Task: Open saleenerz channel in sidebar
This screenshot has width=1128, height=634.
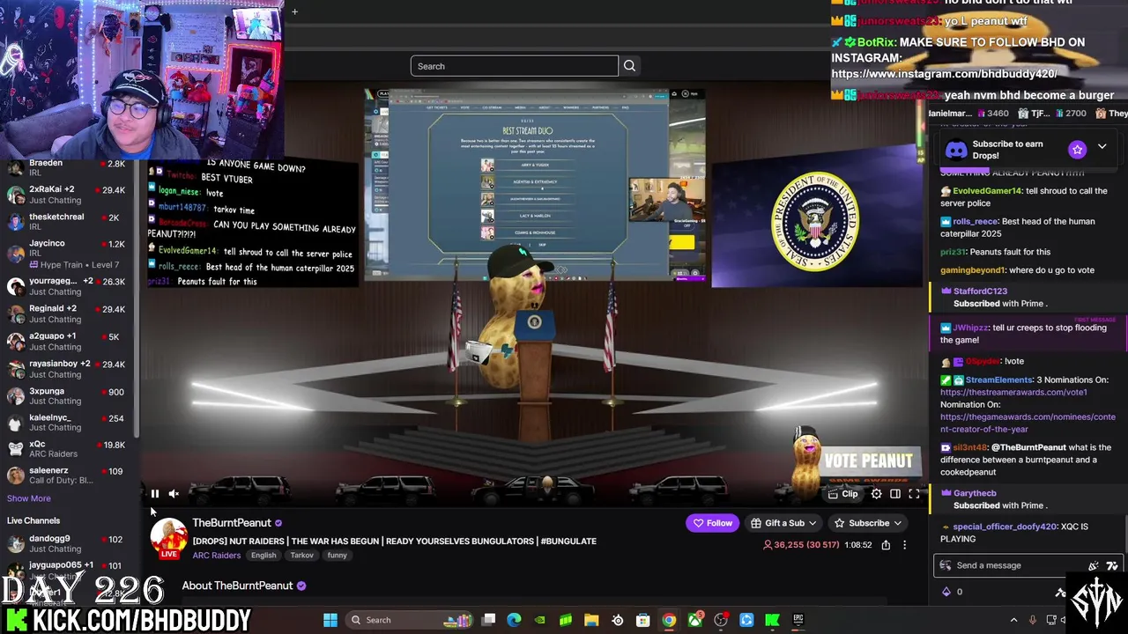Action: (x=66, y=475)
